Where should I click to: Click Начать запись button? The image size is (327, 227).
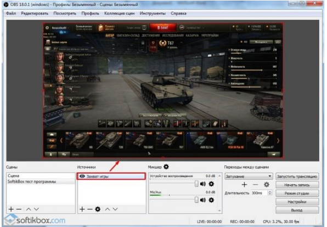tap(297, 185)
